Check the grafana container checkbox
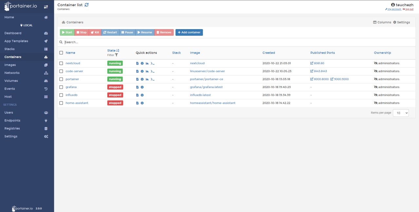Viewport: 419px width, 212px height. tap(61, 87)
